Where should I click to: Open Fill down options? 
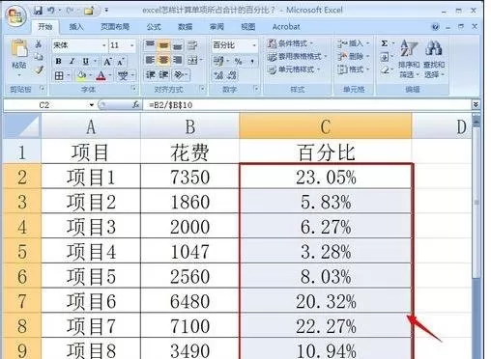tap(384, 57)
